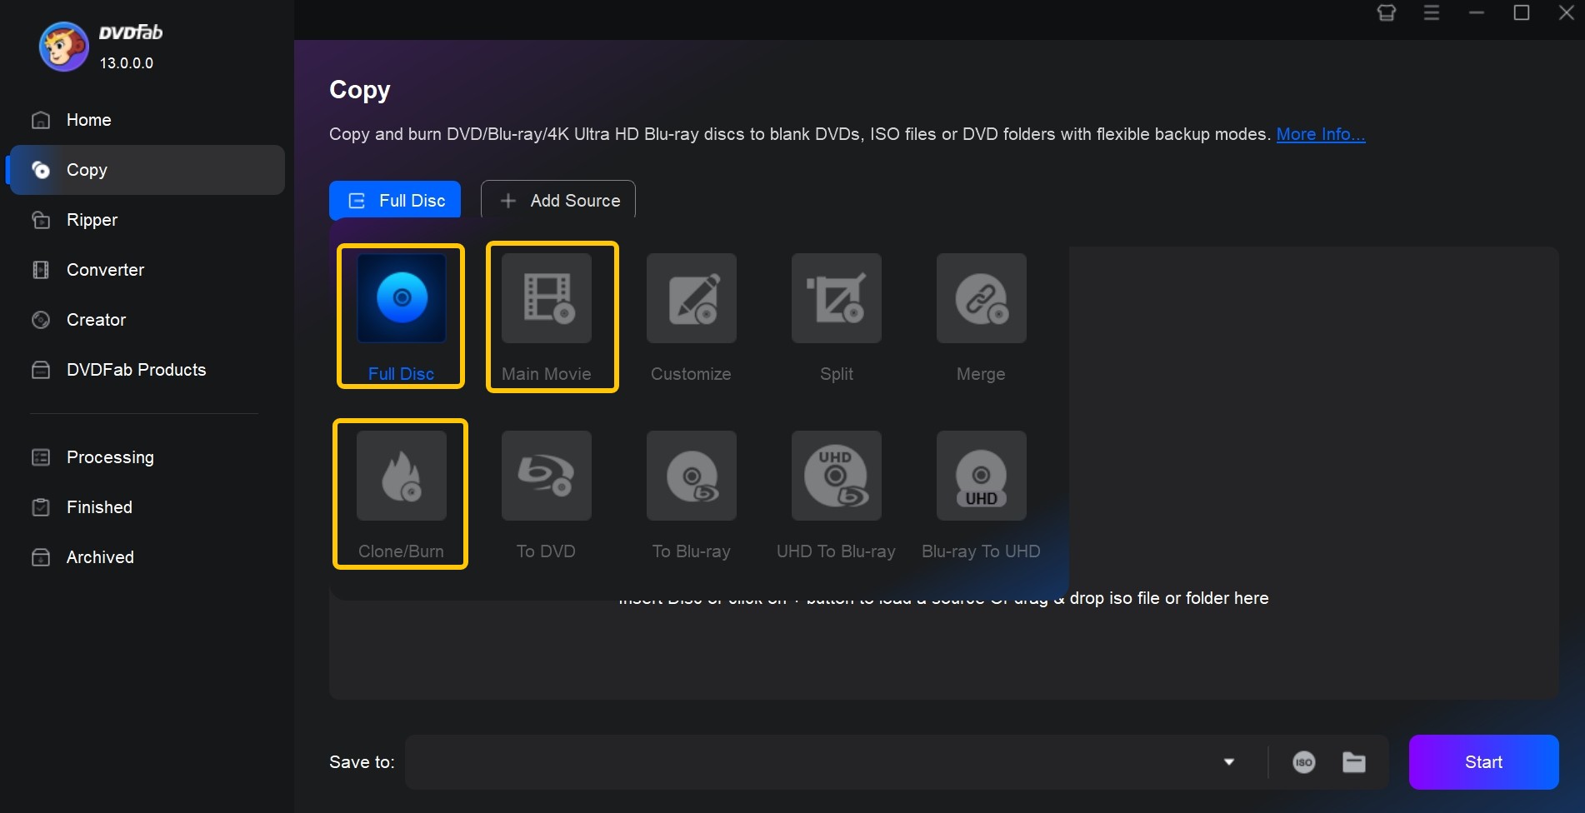The image size is (1585, 813).
Task: Open the folder output browse icon
Action: tap(1354, 762)
